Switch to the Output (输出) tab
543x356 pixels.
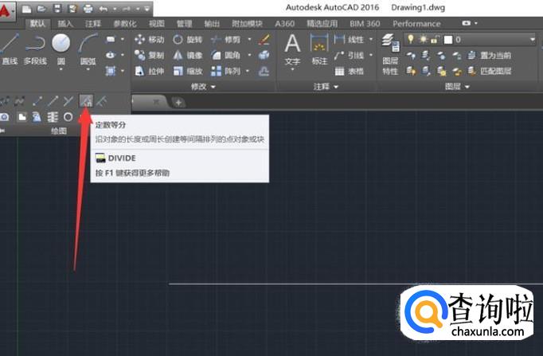[x=212, y=24]
